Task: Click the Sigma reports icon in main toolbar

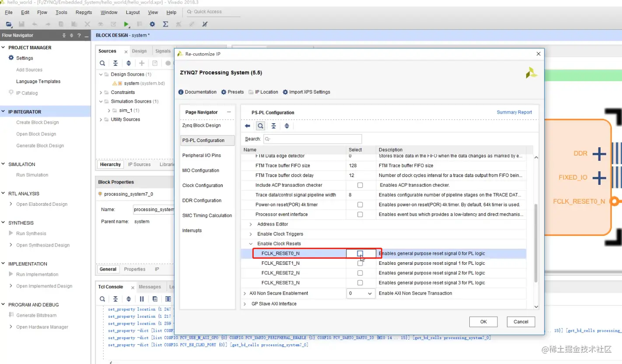Action: [165, 24]
